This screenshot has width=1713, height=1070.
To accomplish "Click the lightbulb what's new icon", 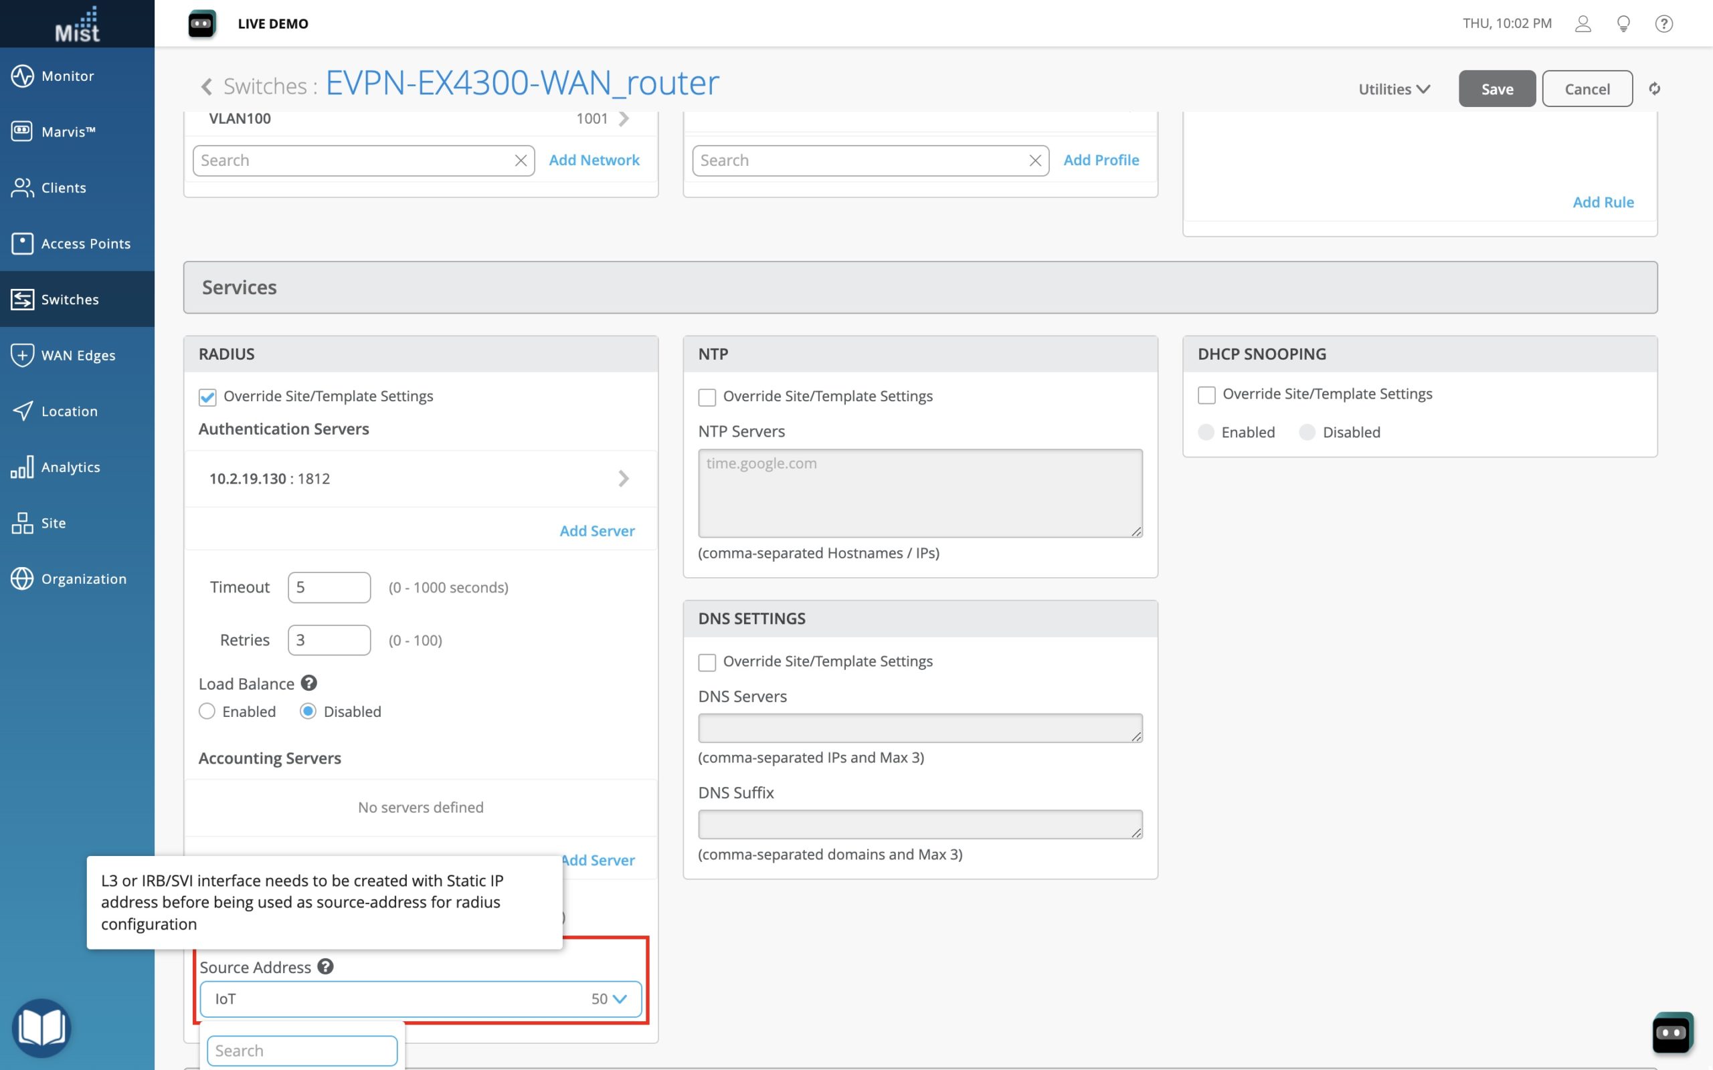I will tap(1623, 23).
